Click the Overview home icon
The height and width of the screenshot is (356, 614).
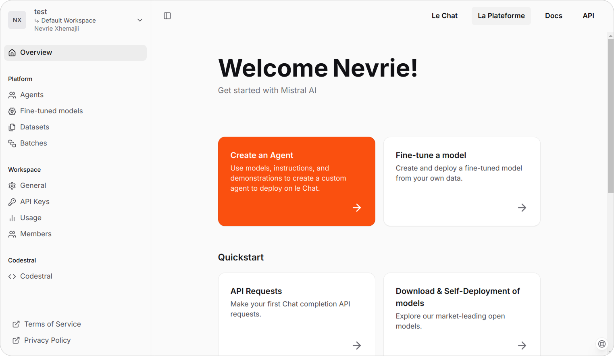coord(12,53)
